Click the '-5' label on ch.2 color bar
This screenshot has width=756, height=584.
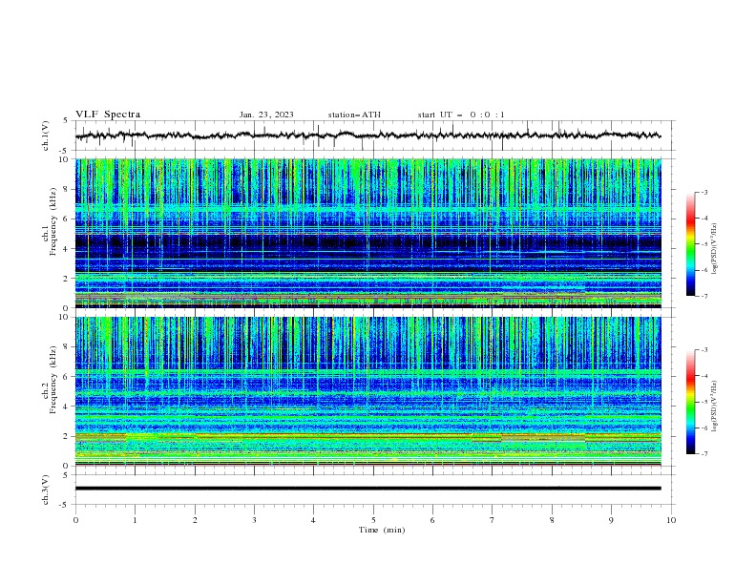pos(703,402)
